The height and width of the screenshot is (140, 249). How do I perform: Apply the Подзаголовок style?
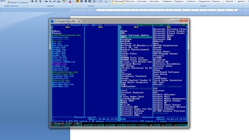[x=180, y=2]
